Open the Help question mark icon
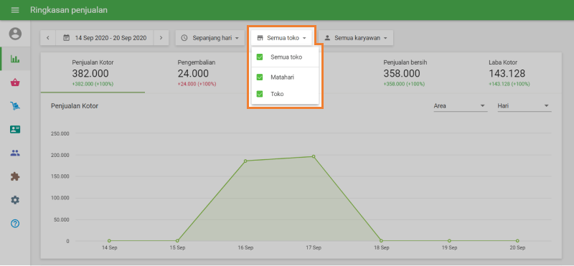 (x=15, y=224)
